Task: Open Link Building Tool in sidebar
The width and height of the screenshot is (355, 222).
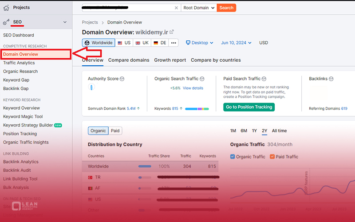Action: 20,179
